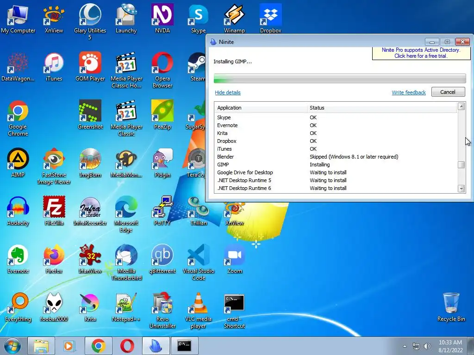
Task: Select the Audacity desktop shortcut
Action: click(18, 210)
